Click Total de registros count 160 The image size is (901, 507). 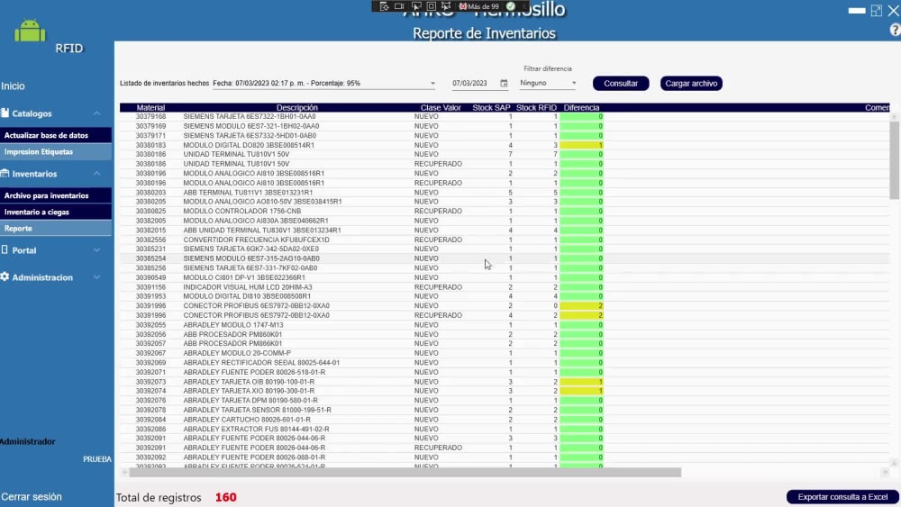pos(226,497)
